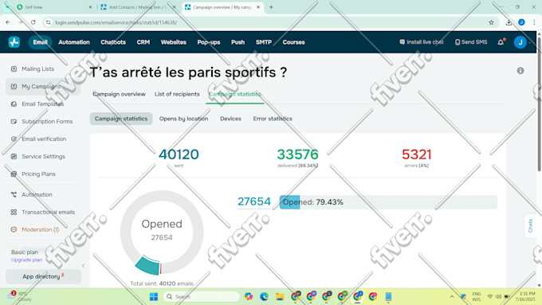Open Websites in top navigation
The width and height of the screenshot is (542, 305).
(x=174, y=42)
